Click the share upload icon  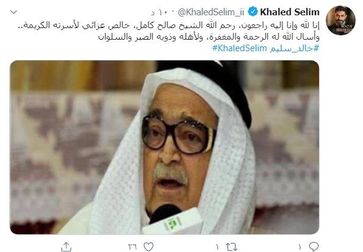coord(66,247)
